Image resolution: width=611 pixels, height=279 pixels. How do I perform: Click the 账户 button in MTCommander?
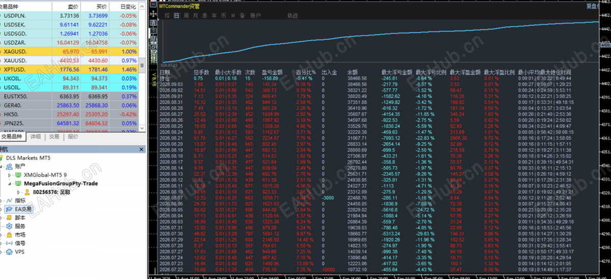click(256, 16)
